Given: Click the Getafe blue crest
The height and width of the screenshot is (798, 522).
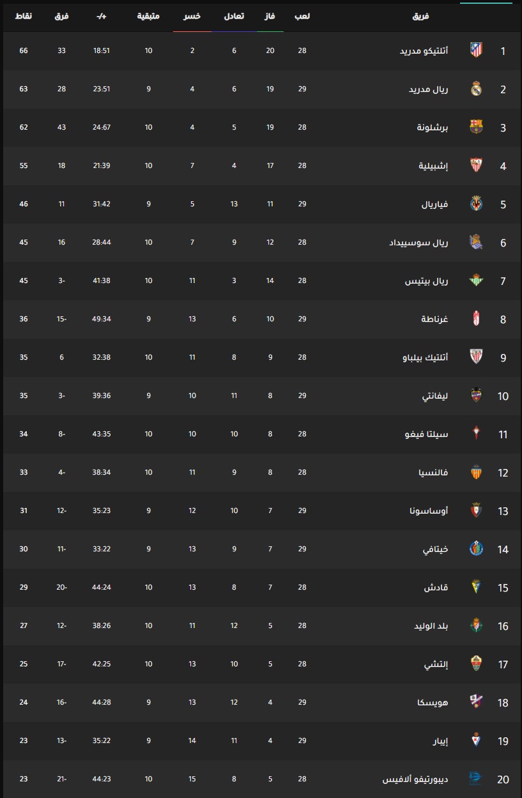Looking at the screenshot, I should coord(476,549).
